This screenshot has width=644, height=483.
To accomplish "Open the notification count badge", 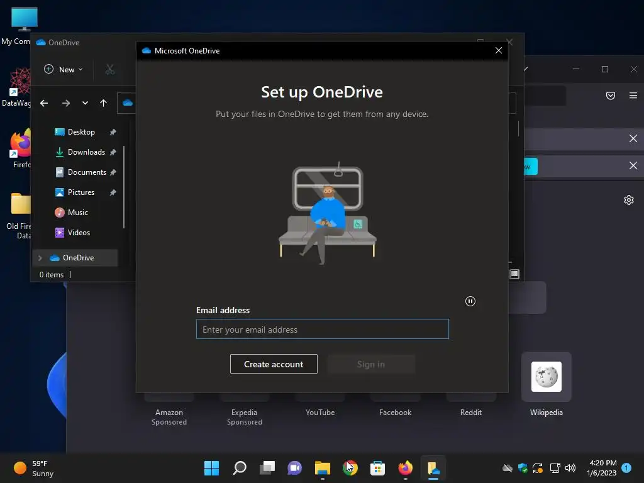I will (626, 468).
